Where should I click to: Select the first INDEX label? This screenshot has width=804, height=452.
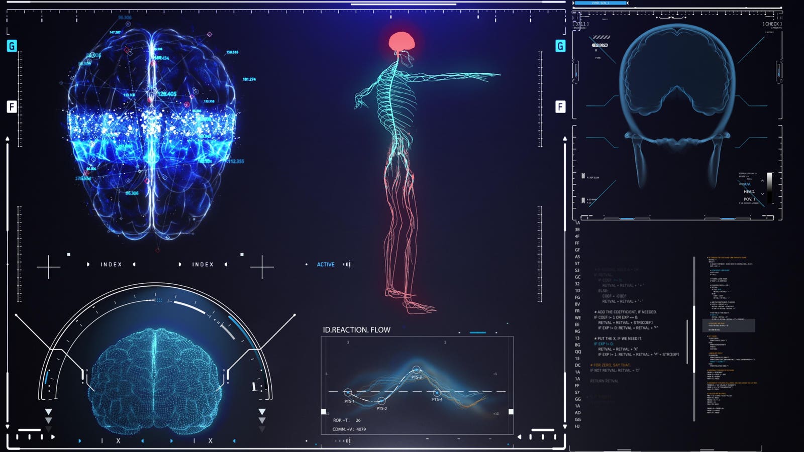111,264
